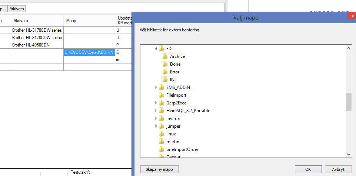Click the Skrivare column header

(37, 21)
